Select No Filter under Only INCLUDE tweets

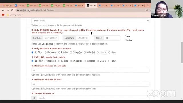[32, 52]
